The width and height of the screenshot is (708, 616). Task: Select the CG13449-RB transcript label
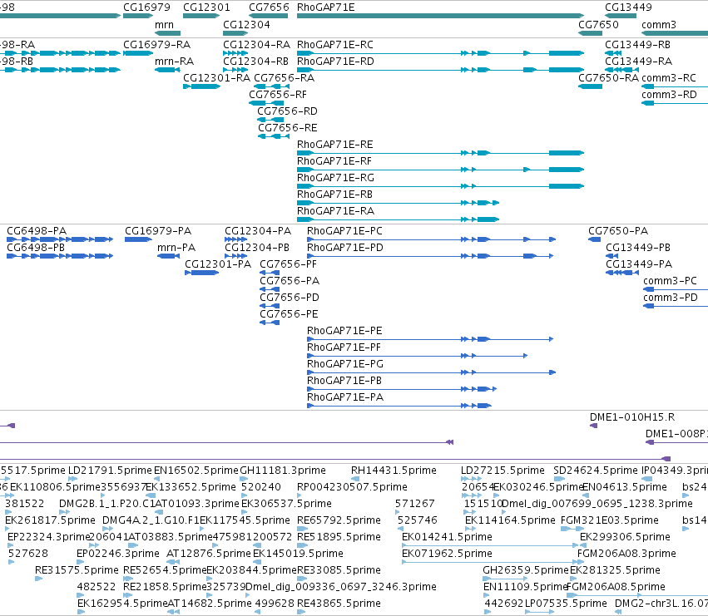637,45
